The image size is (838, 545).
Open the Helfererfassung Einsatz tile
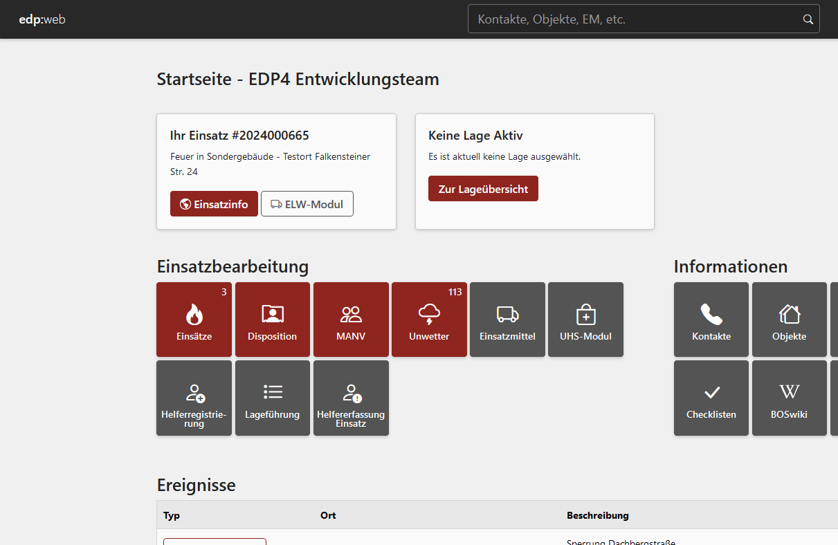pos(351,398)
